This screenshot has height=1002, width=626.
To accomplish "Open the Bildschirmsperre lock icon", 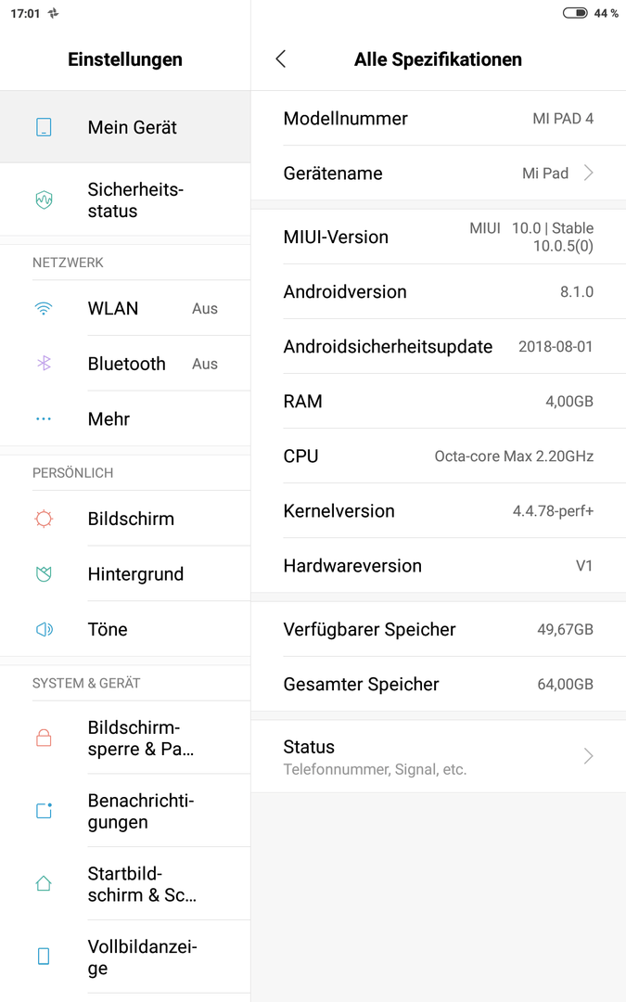I will pos(44,739).
